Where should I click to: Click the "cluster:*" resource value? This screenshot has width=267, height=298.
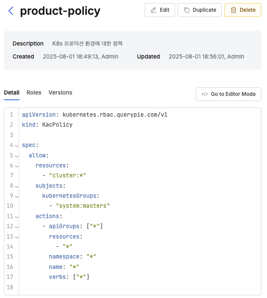[x=67, y=175]
